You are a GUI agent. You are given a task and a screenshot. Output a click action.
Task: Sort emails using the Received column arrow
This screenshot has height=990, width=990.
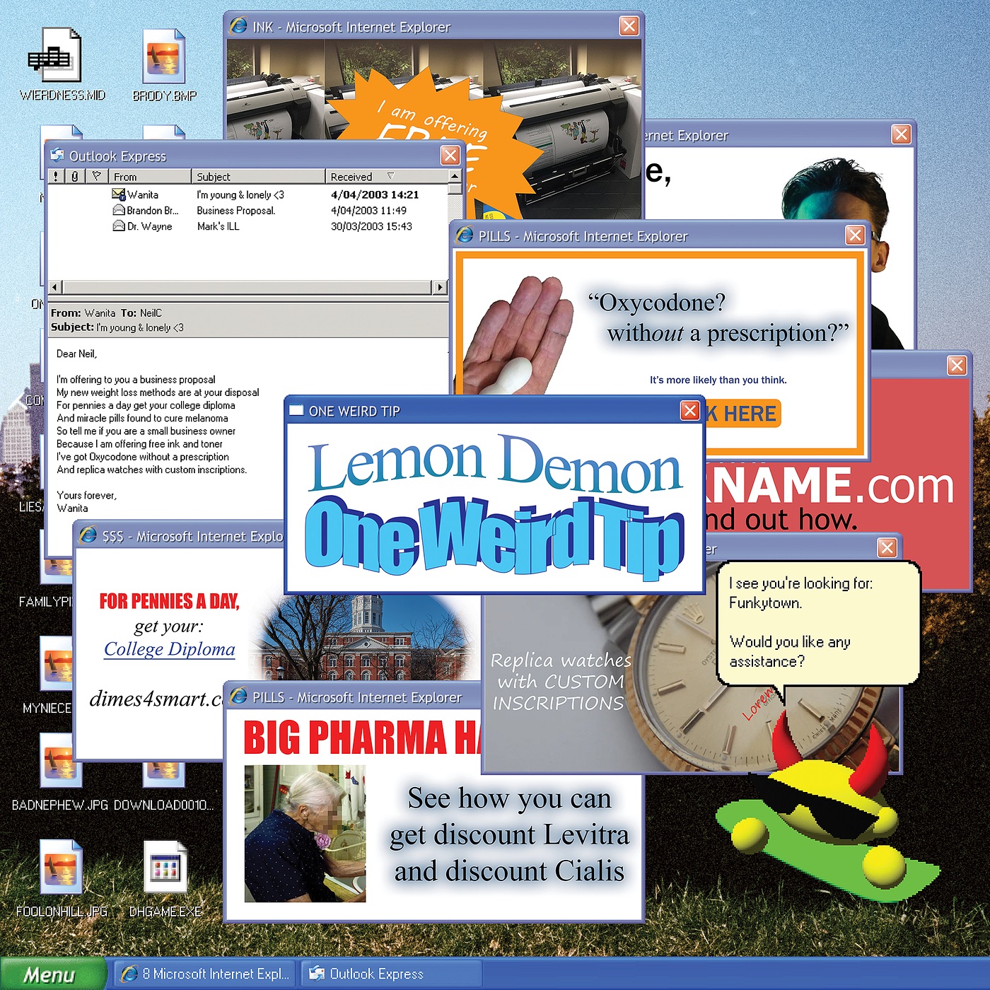[x=390, y=177]
